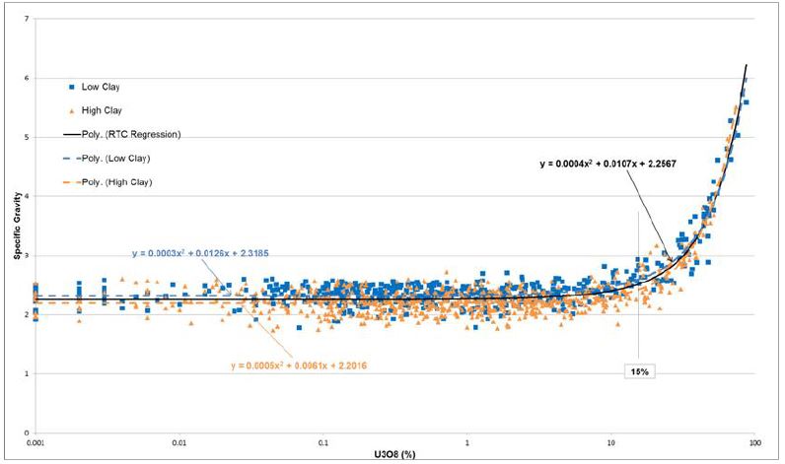The height and width of the screenshot is (464, 785).
Task: Select the blue dashed Poly. (Low Clay) legend line
Action: [x=71, y=158]
